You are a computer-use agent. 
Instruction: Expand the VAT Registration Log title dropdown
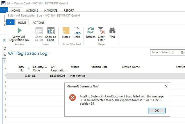coord(50,53)
